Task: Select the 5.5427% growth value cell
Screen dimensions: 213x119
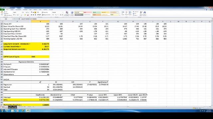Action: [x=40, y=44]
